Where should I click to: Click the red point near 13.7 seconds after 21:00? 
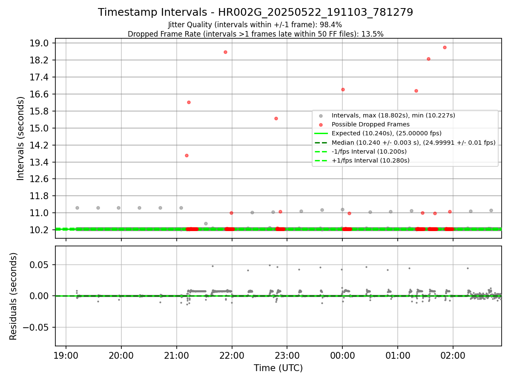[187, 155]
